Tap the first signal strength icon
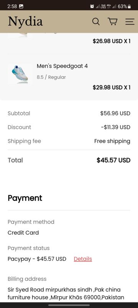The width and height of the screenshot is (138, 308). [97, 7]
